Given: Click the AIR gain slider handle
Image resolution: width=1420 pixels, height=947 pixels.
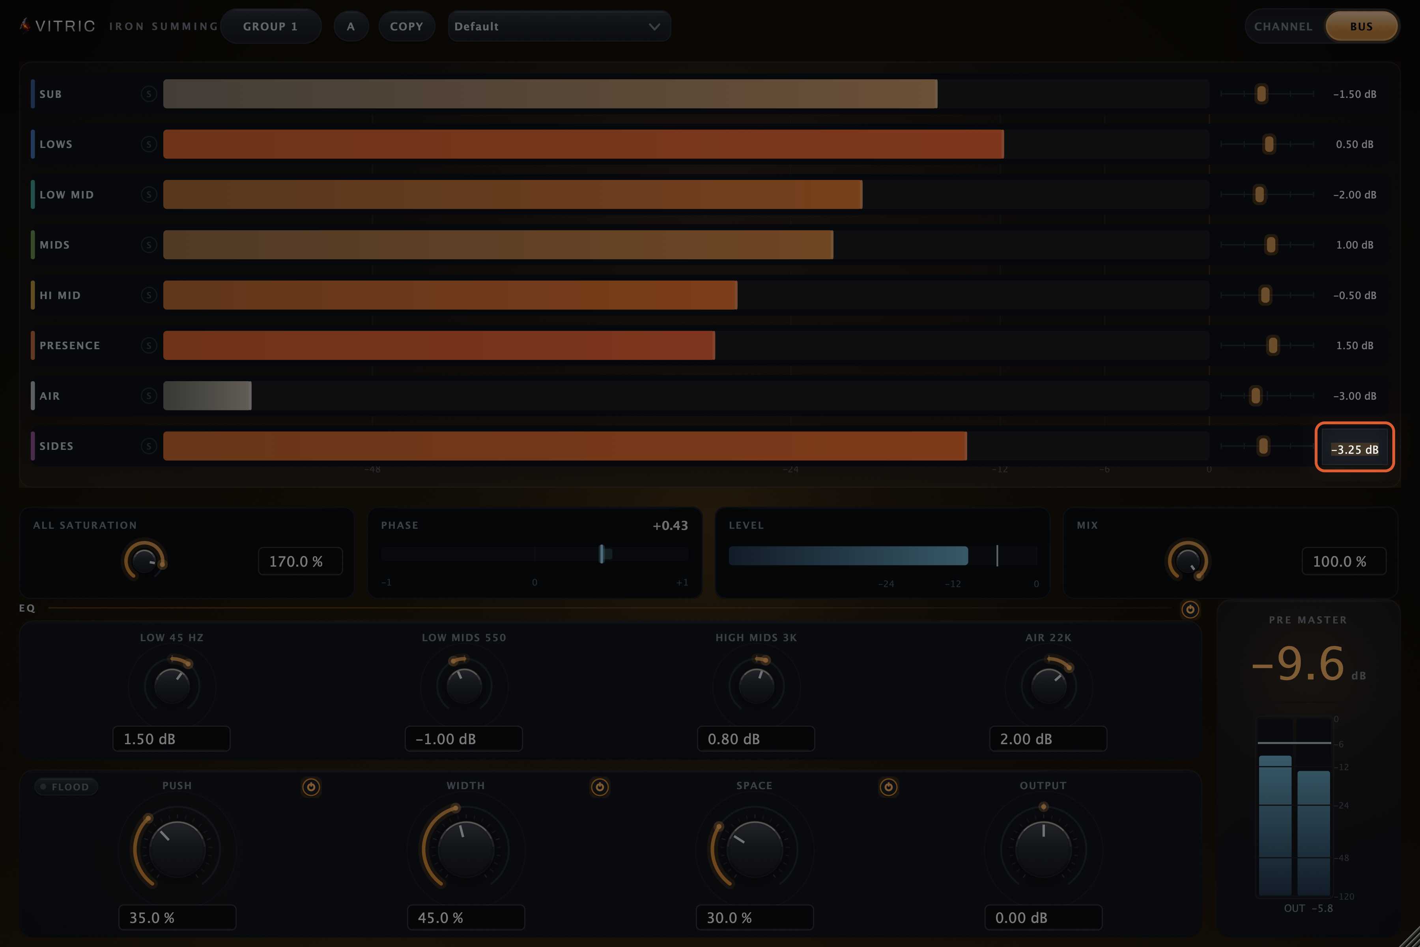Looking at the screenshot, I should (1256, 396).
